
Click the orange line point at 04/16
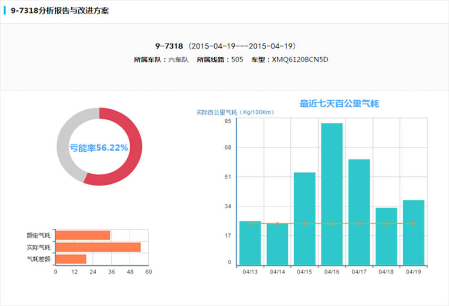(332, 224)
